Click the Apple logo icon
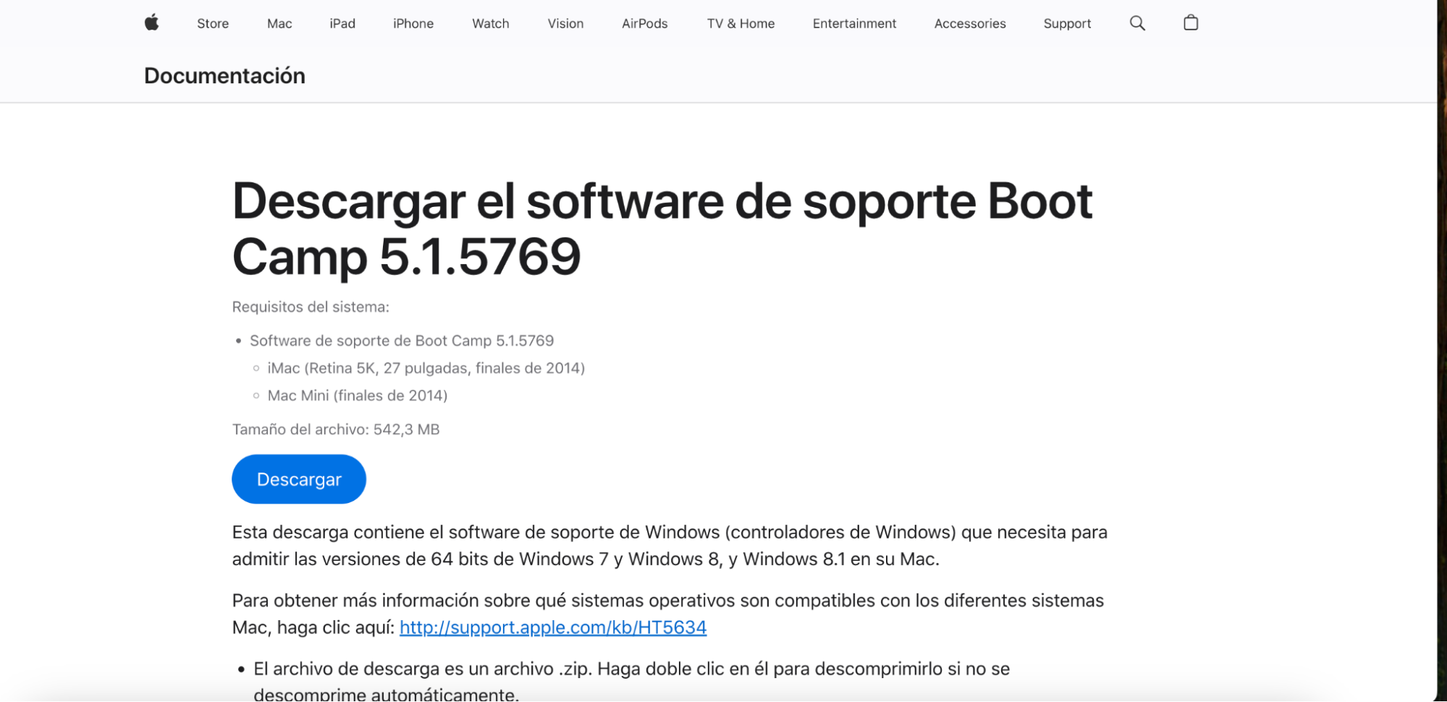This screenshot has width=1447, height=702. tap(153, 22)
